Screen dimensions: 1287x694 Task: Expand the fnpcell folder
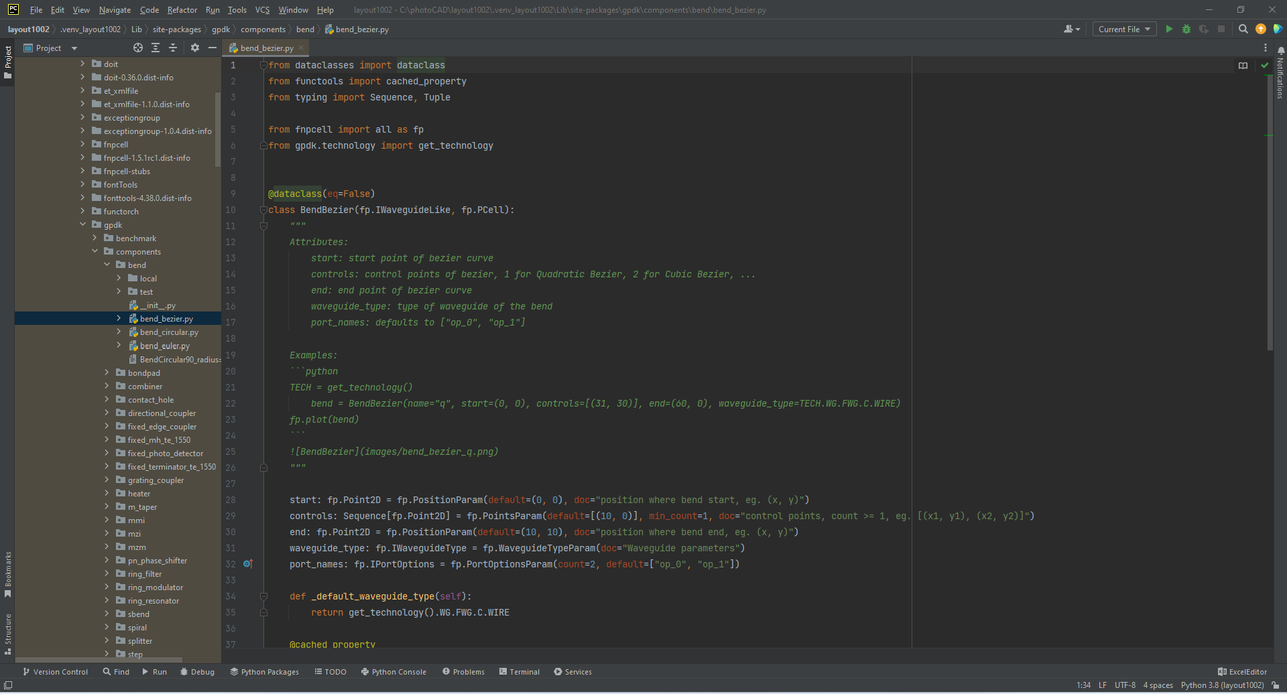coord(83,144)
